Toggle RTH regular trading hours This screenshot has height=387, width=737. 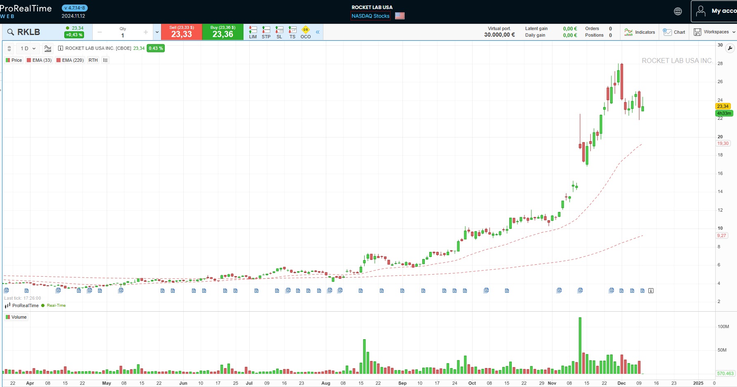[93, 60]
